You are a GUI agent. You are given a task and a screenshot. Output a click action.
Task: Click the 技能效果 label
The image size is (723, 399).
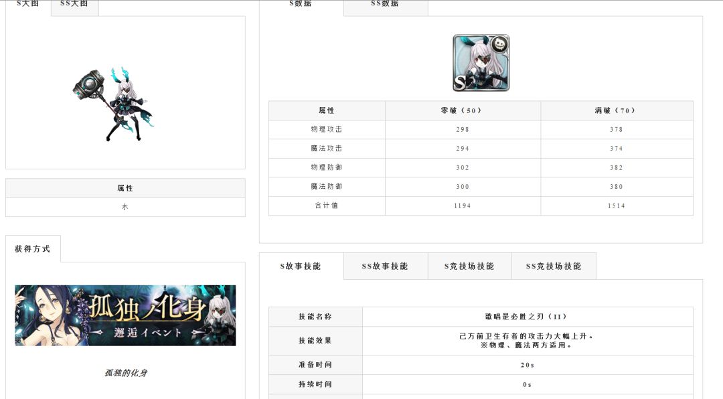pos(315,340)
